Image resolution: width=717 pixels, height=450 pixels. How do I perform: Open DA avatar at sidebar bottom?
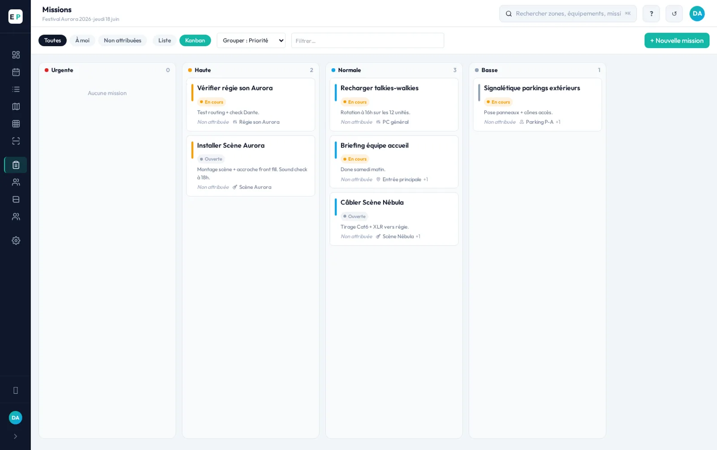(x=16, y=418)
